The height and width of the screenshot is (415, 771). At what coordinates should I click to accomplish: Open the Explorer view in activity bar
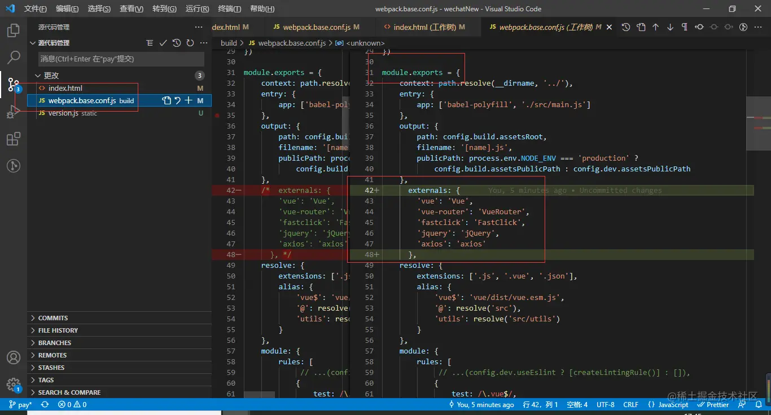14,30
